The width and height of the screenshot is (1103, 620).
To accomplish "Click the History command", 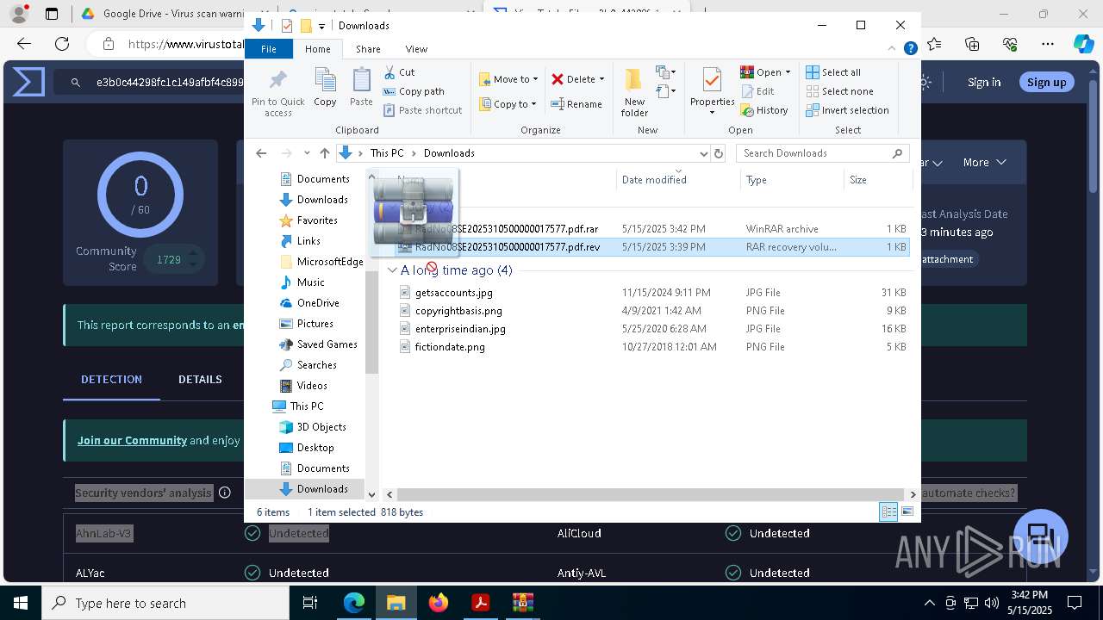I will pos(764,110).
